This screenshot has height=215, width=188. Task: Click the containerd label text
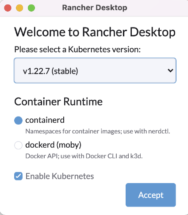(x=45, y=120)
